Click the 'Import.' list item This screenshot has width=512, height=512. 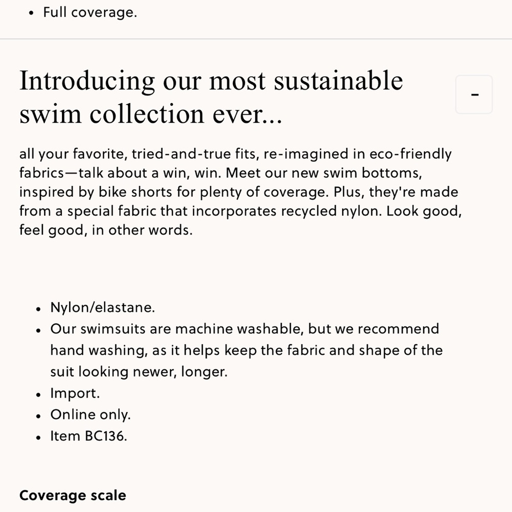pos(75,393)
